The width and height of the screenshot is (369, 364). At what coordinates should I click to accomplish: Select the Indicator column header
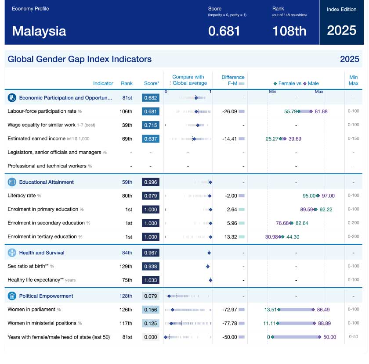103,83
